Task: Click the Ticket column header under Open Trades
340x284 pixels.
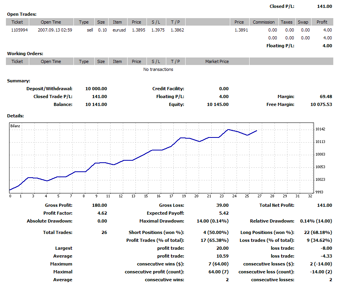Action: (17, 22)
